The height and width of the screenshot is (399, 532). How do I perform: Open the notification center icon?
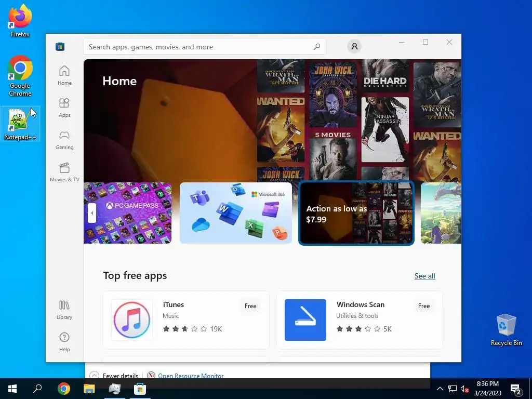click(x=516, y=389)
